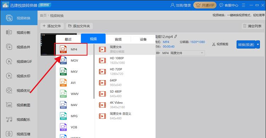Select the VOB format icon
This screenshot has width=266, height=138.
63,127
